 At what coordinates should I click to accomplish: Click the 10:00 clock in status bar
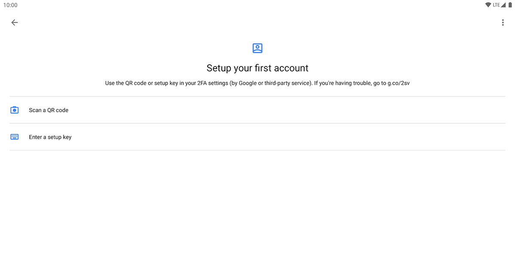tap(10, 5)
